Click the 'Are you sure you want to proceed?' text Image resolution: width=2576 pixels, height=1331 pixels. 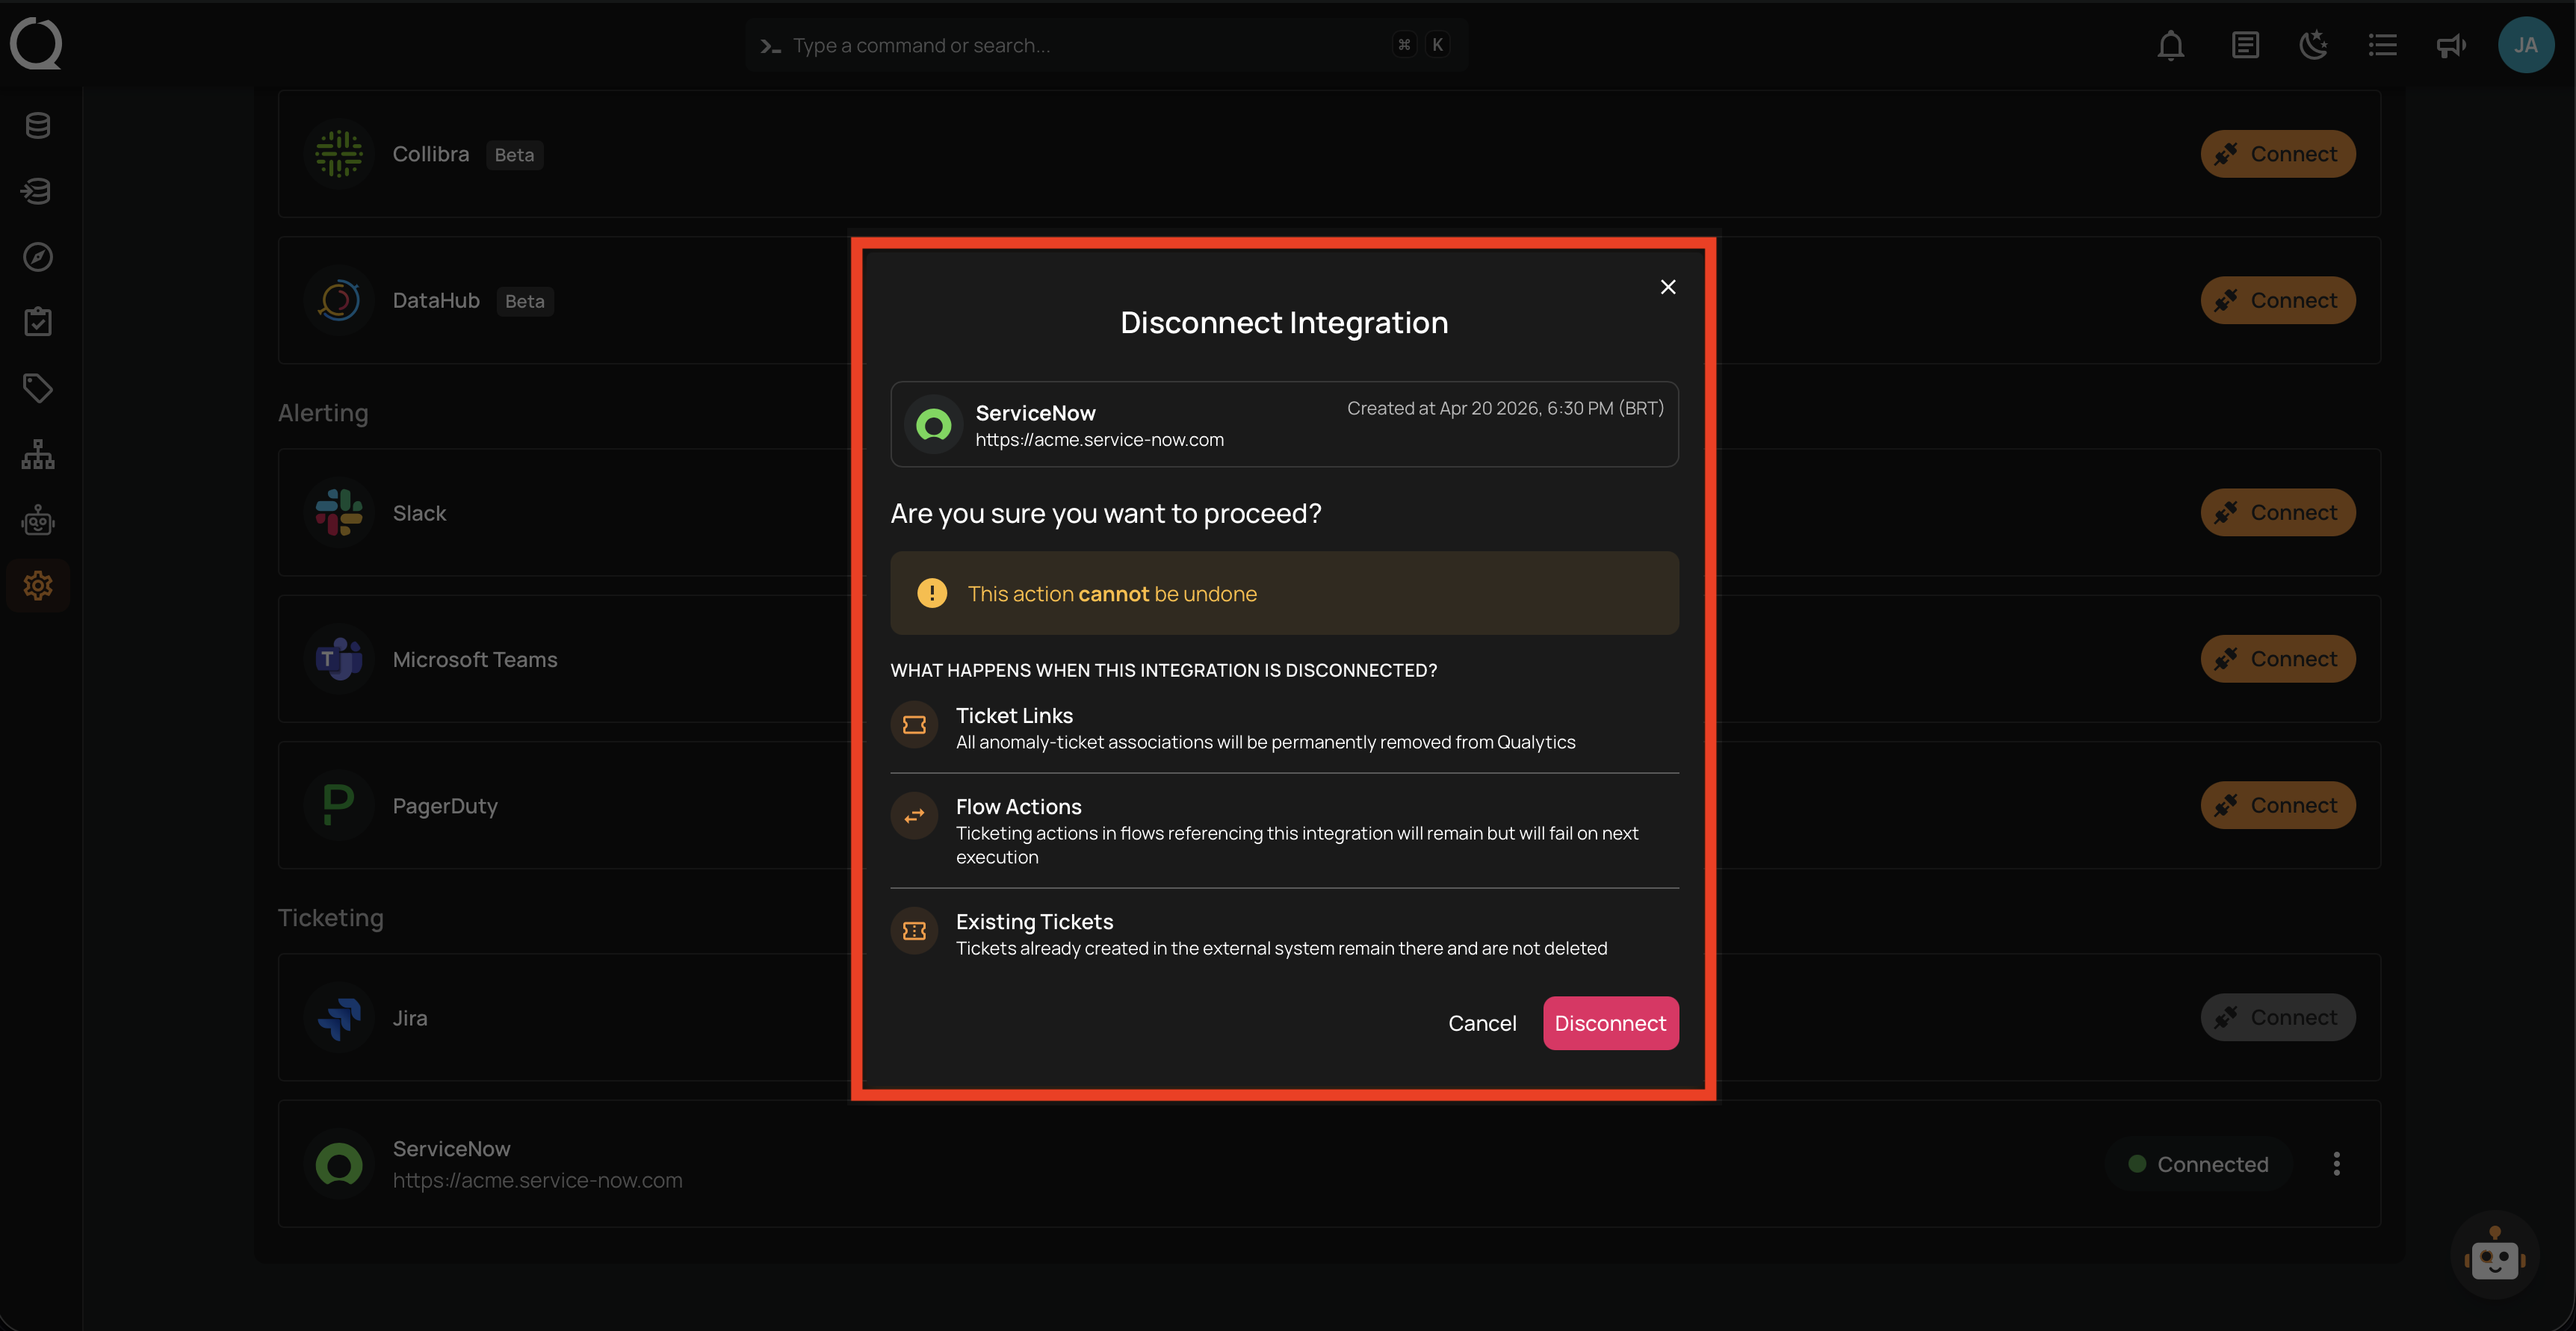click(1106, 513)
